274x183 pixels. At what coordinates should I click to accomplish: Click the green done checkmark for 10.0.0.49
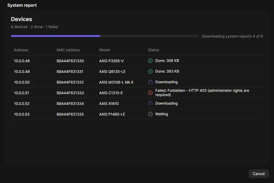click(x=150, y=71)
